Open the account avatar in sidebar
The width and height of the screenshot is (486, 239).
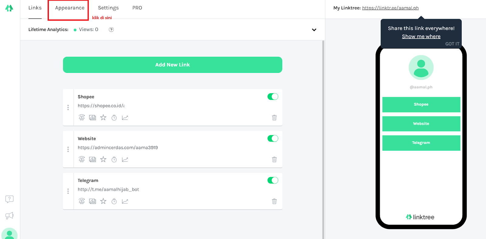point(9,234)
